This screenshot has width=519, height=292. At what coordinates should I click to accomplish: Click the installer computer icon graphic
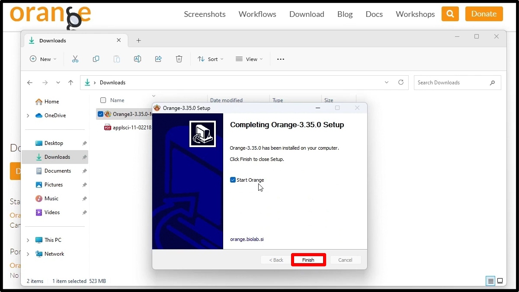[202, 134]
